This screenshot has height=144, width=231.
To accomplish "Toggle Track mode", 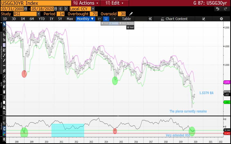I will [x=105, y=23].
